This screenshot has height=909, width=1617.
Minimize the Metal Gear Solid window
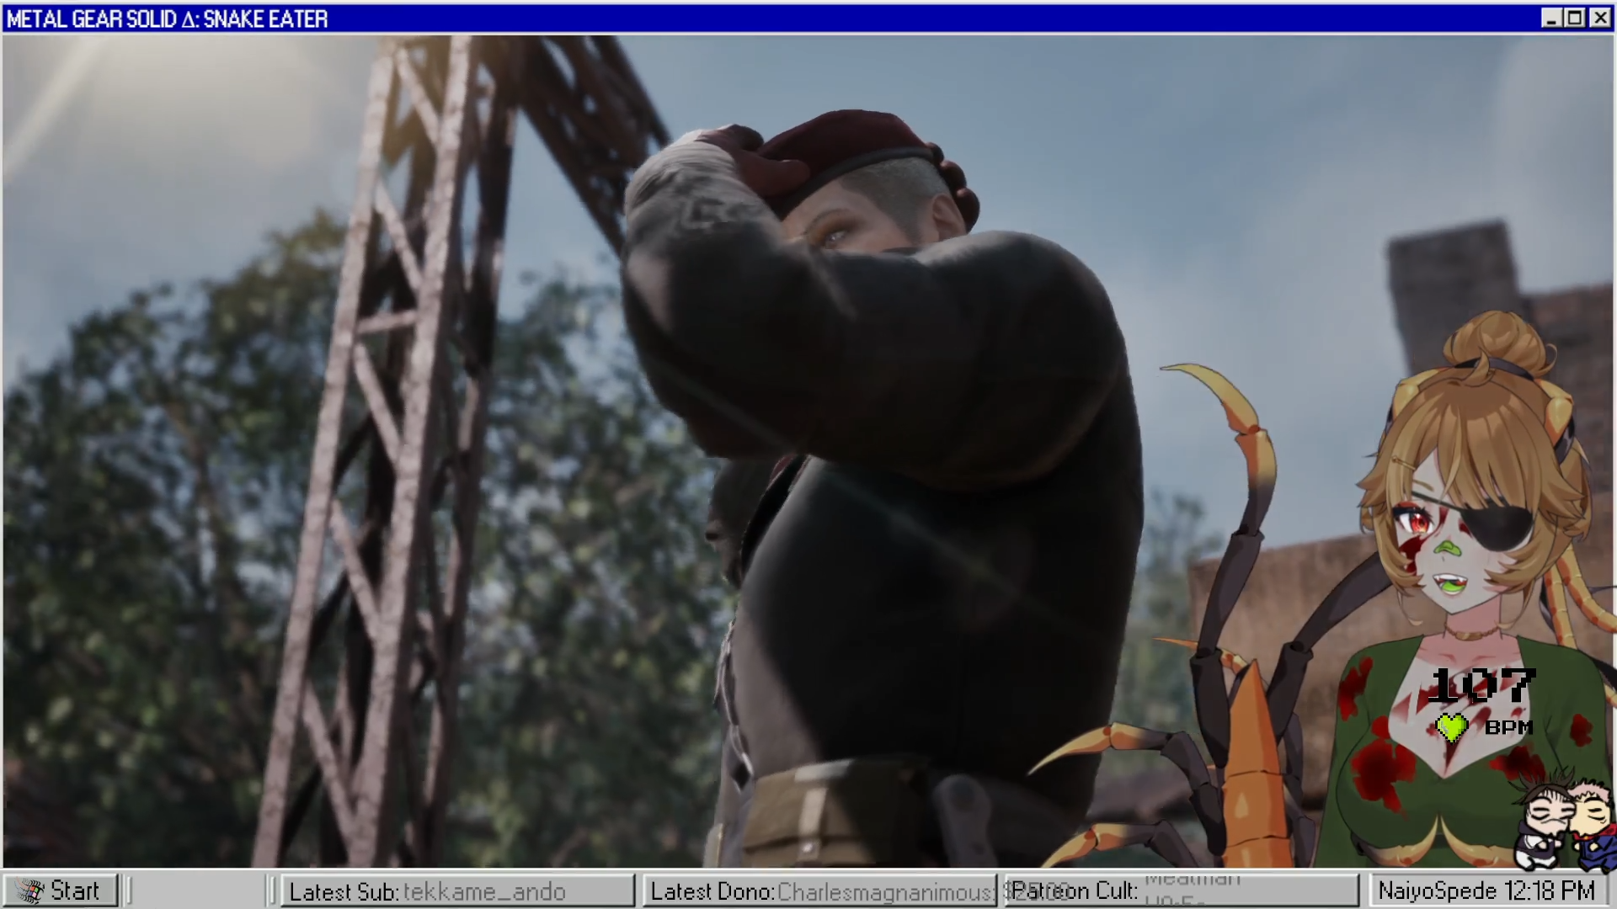click(1550, 19)
